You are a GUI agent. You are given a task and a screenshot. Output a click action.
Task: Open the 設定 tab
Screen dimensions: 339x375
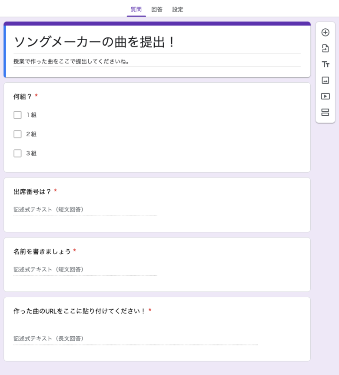177,10
